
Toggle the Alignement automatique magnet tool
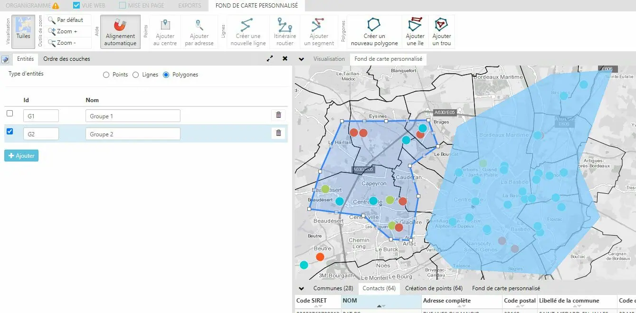tap(120, 32)
